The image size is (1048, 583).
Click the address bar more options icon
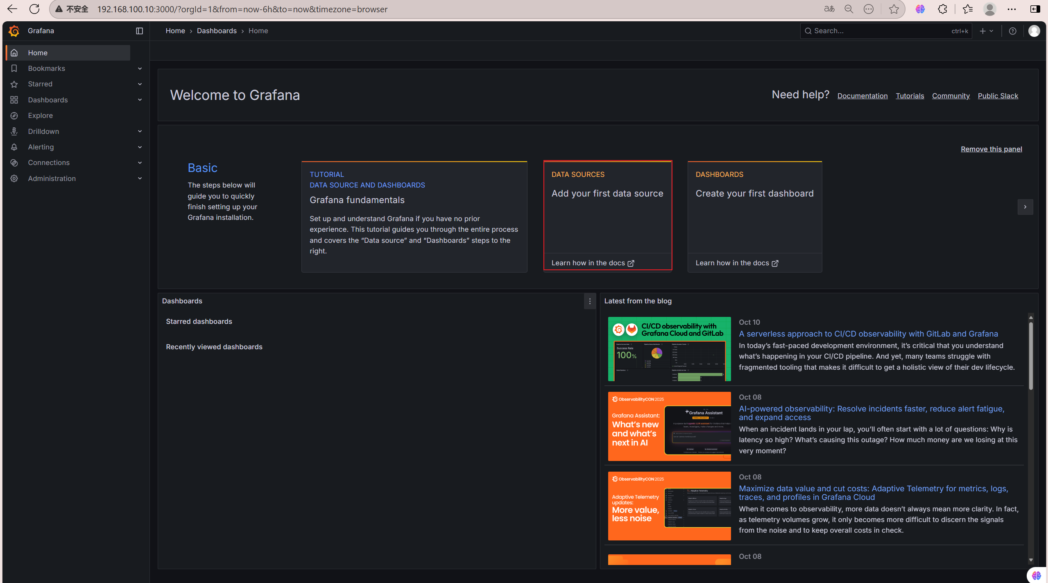tap(869, 9)
